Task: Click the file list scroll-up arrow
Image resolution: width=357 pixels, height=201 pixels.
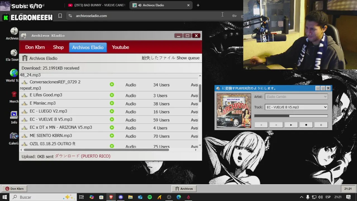Action: point(200,76)
